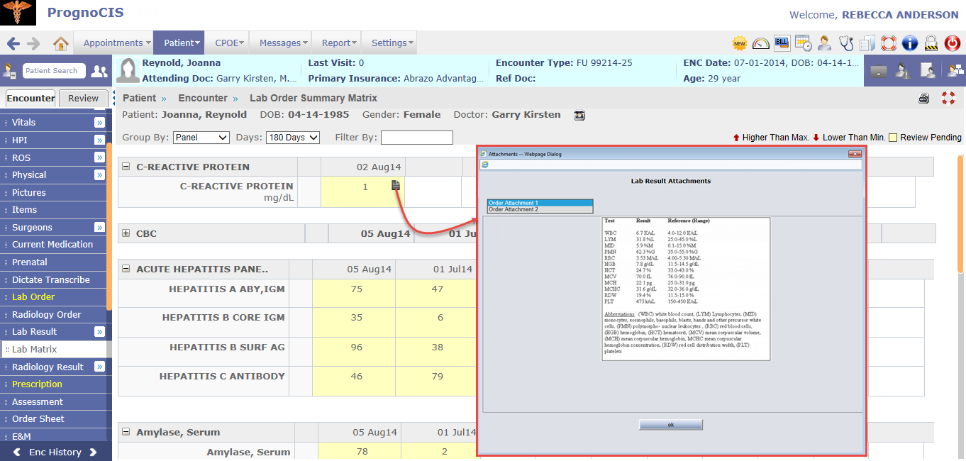Click the blue info icon near top right
Image resolution: width=966 pixels, height=461 pixels.
click(910, 43)
